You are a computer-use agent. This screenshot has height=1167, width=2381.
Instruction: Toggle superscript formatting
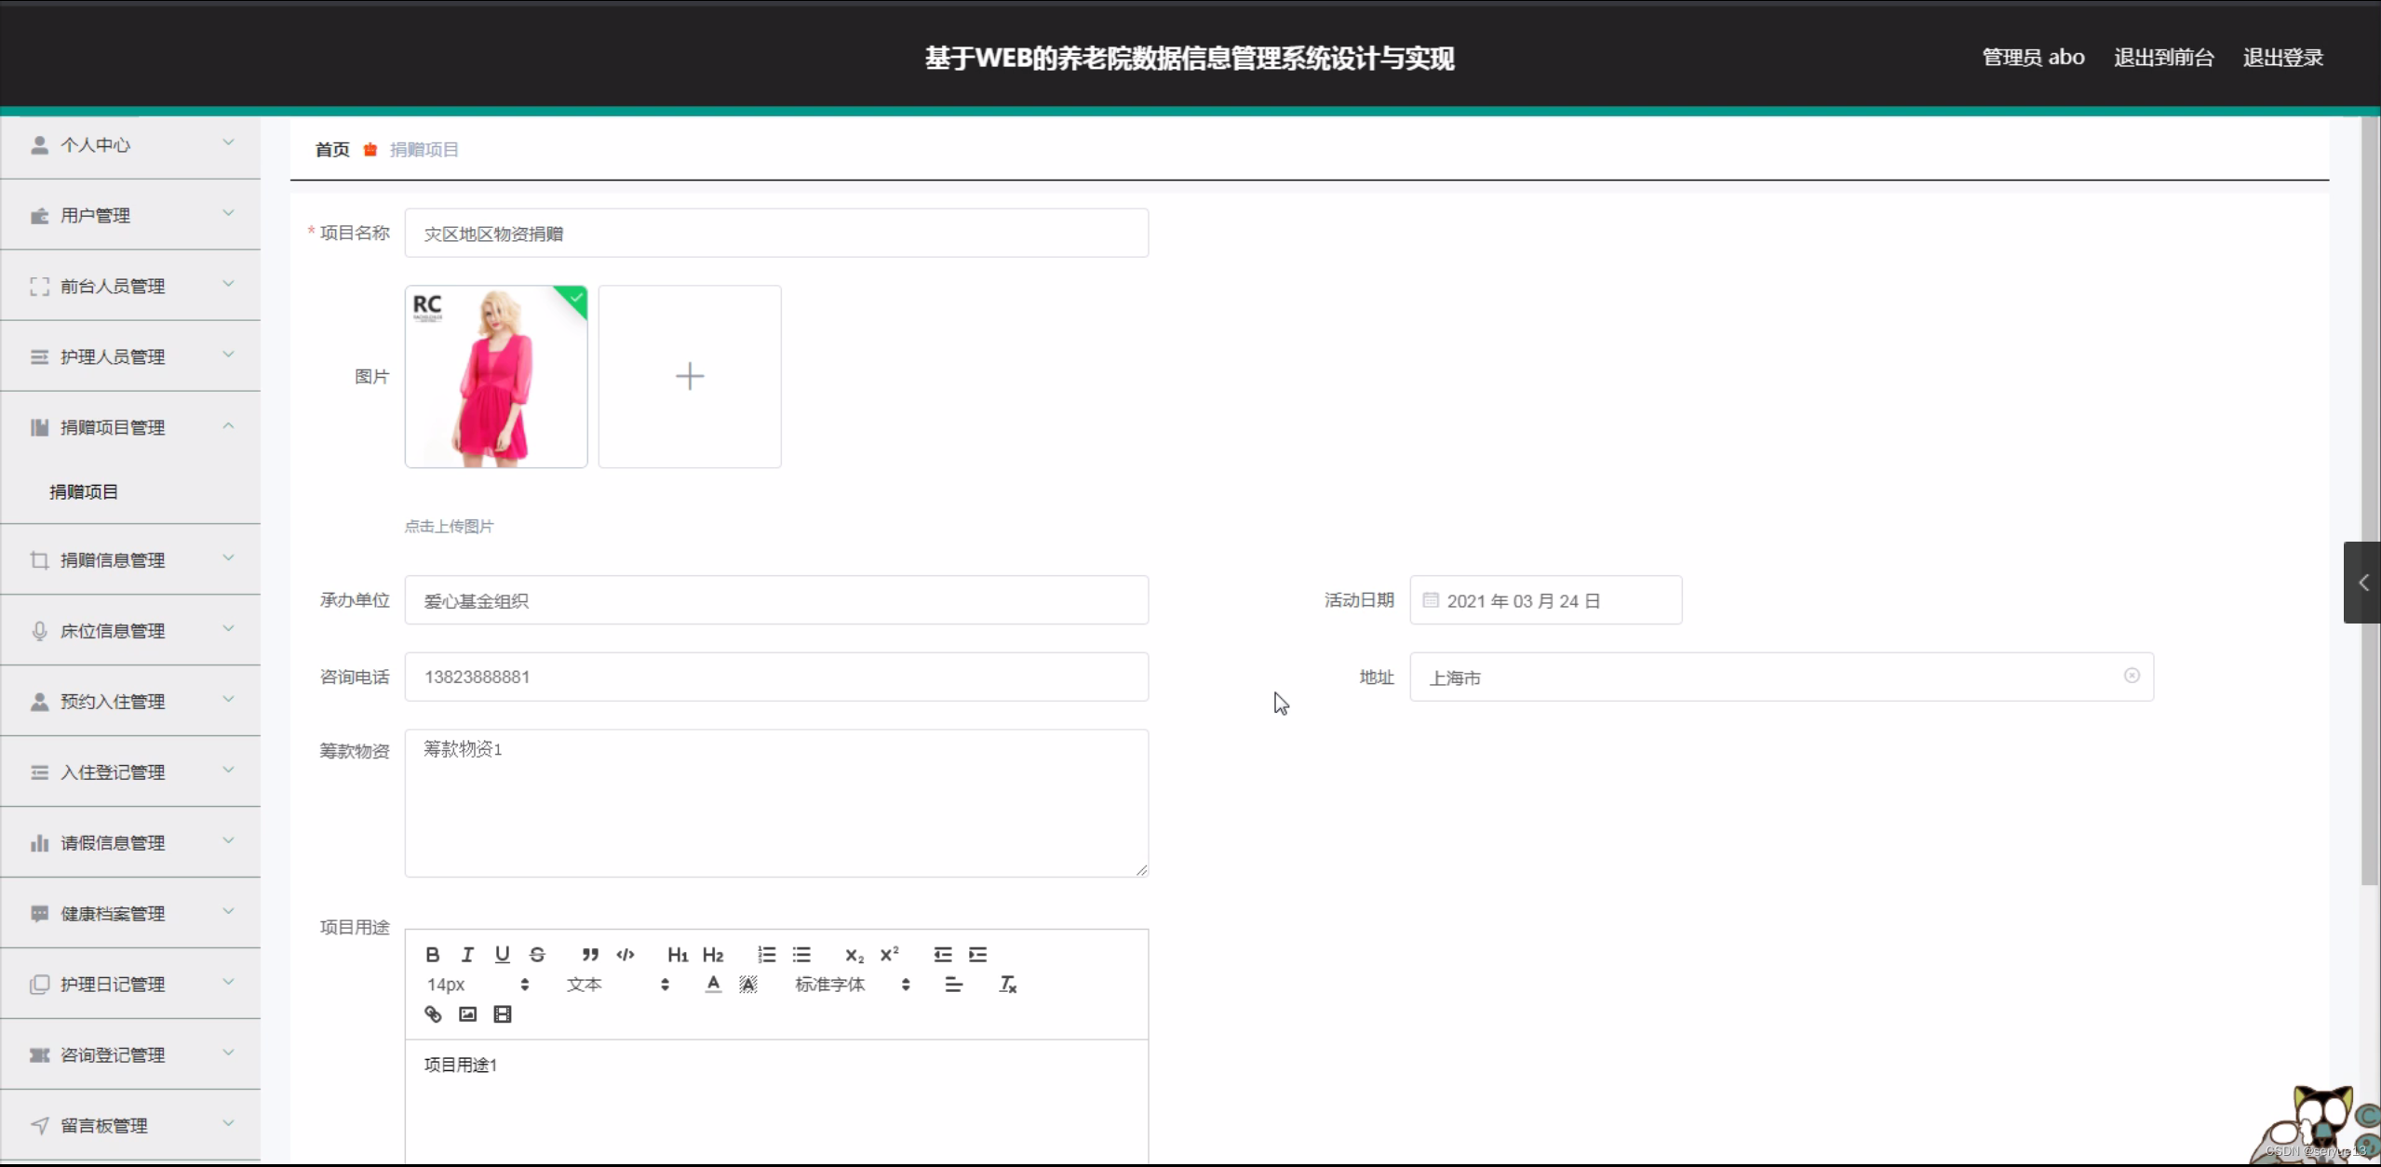coord(890,955)
